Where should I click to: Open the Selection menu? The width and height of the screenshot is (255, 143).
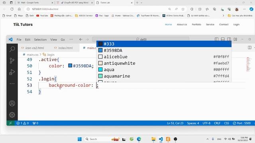pyautogui.click(x=40, y=40)
